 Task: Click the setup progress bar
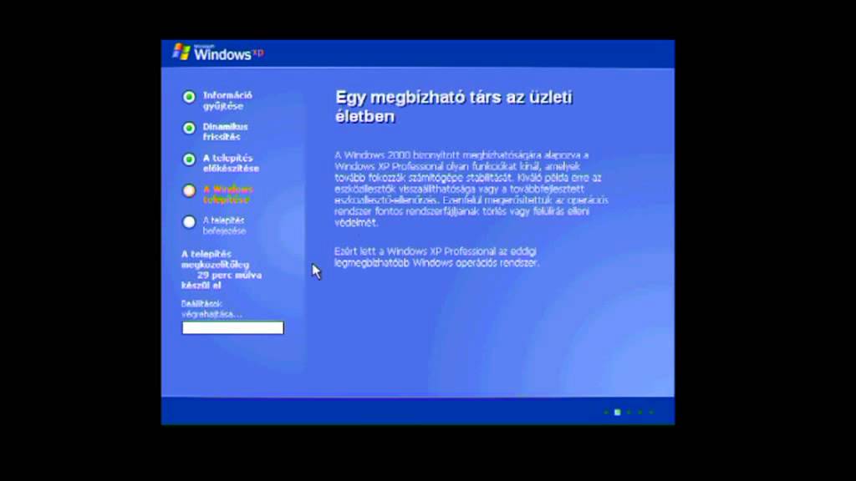point(233,327)
